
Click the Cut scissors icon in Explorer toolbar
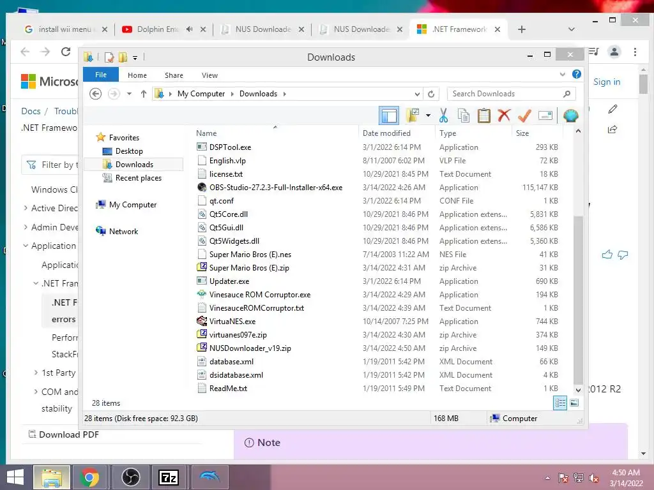443,115
